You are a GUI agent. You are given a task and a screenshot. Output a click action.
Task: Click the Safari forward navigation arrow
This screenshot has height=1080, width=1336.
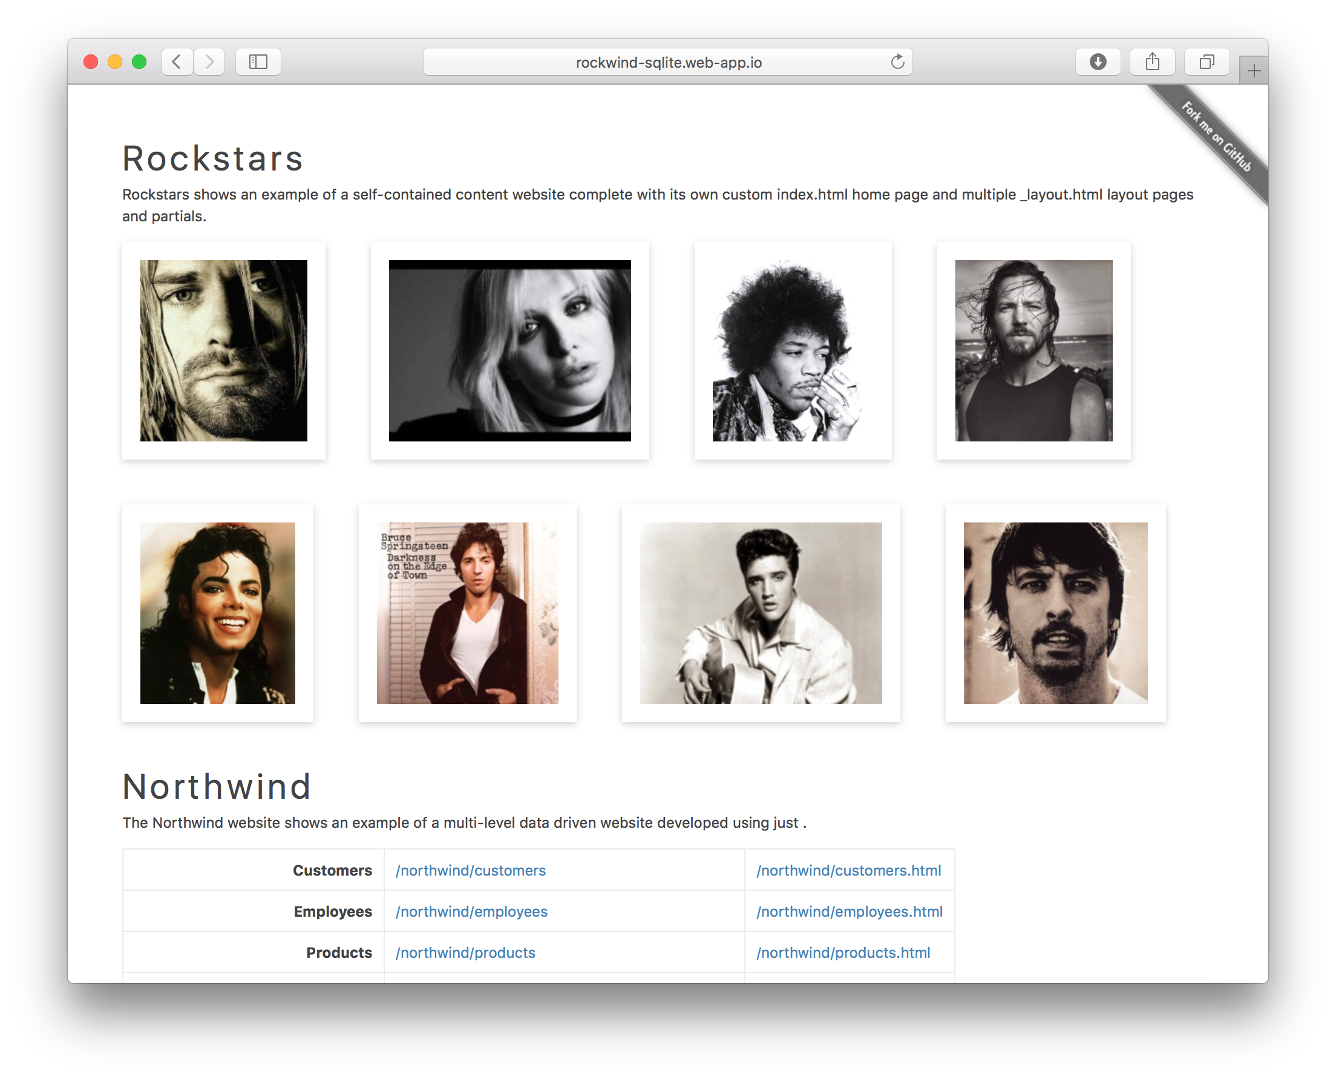[209, 62]
